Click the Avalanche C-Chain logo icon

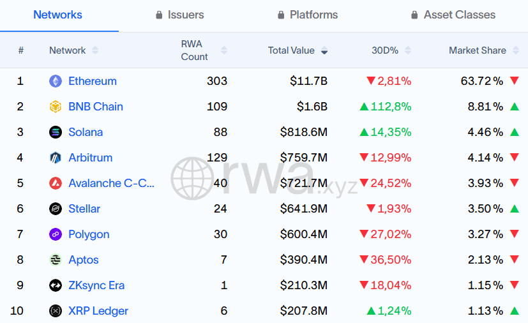[x=56, y=183]
